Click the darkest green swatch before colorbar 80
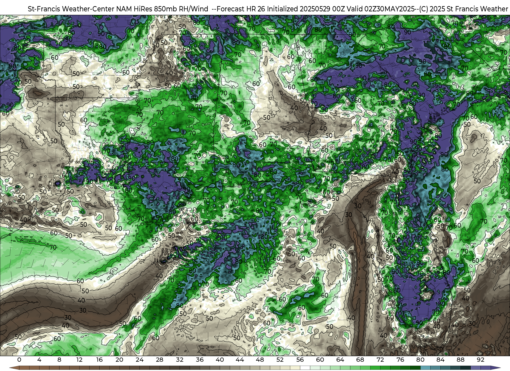Screen dimensions: 510x371 point(415,368)
